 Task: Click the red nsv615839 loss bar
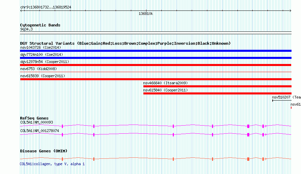tap(156, 79)
